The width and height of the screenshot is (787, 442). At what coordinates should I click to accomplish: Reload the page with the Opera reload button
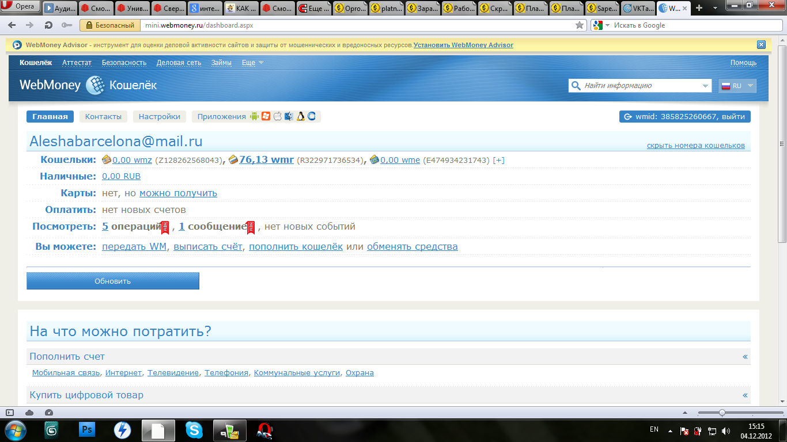click(x=48, y=25)
